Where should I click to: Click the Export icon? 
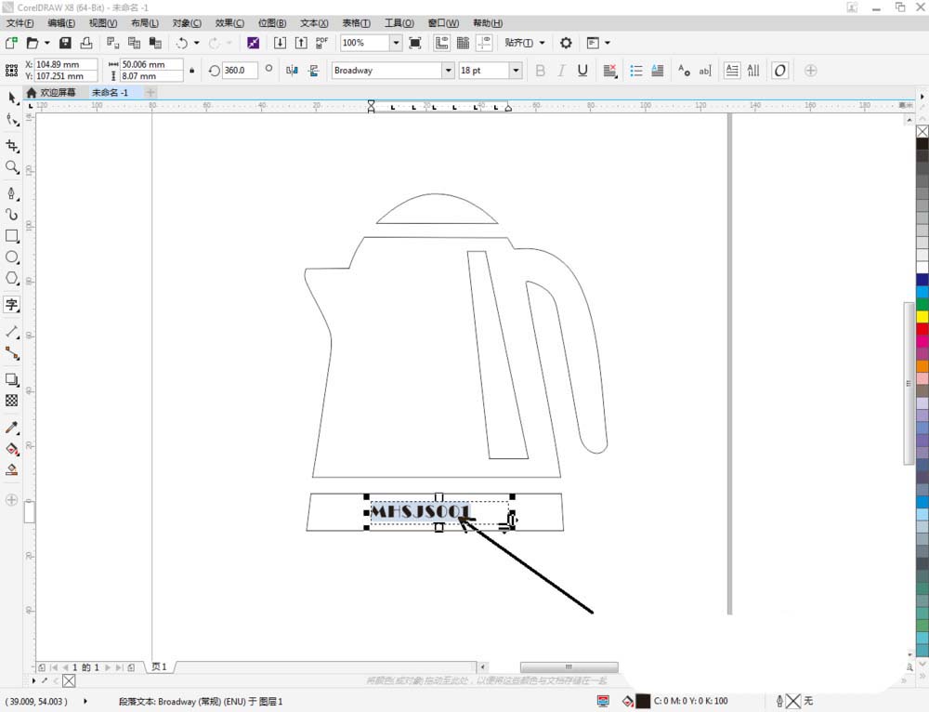[x=301, y=43]
